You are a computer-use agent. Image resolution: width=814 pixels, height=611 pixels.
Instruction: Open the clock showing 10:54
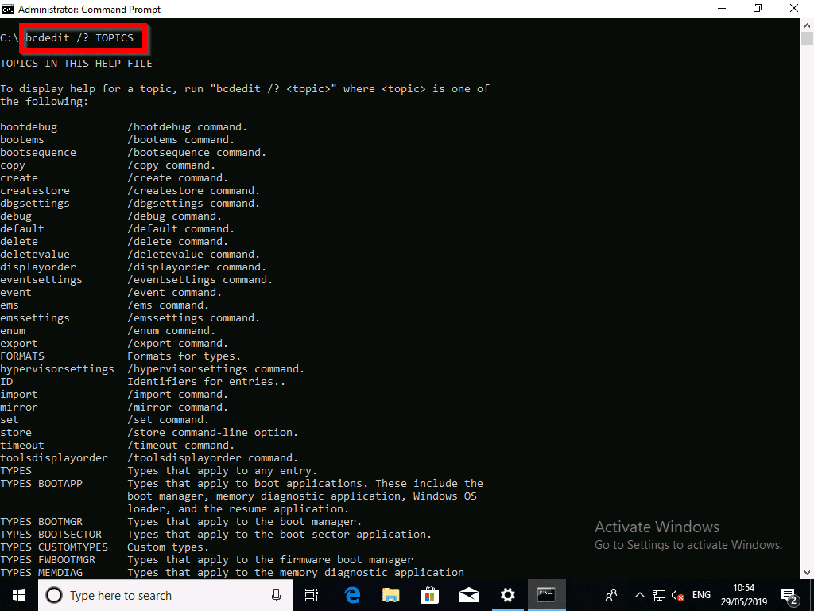(744, 594)
